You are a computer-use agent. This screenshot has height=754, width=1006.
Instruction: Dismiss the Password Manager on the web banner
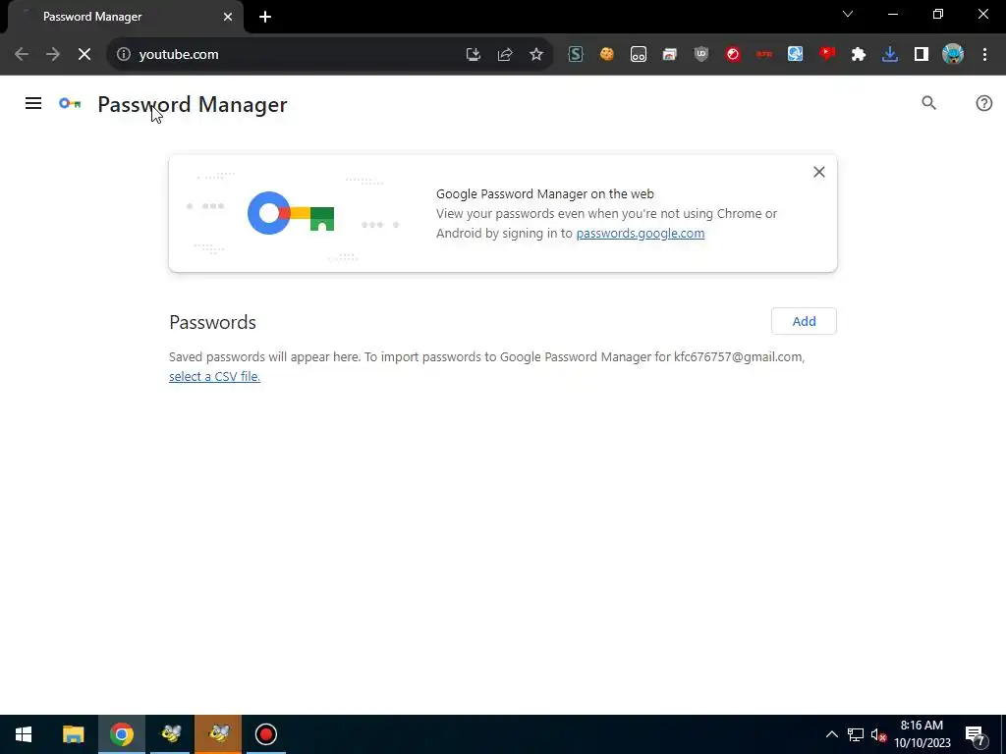coord(819,172)
